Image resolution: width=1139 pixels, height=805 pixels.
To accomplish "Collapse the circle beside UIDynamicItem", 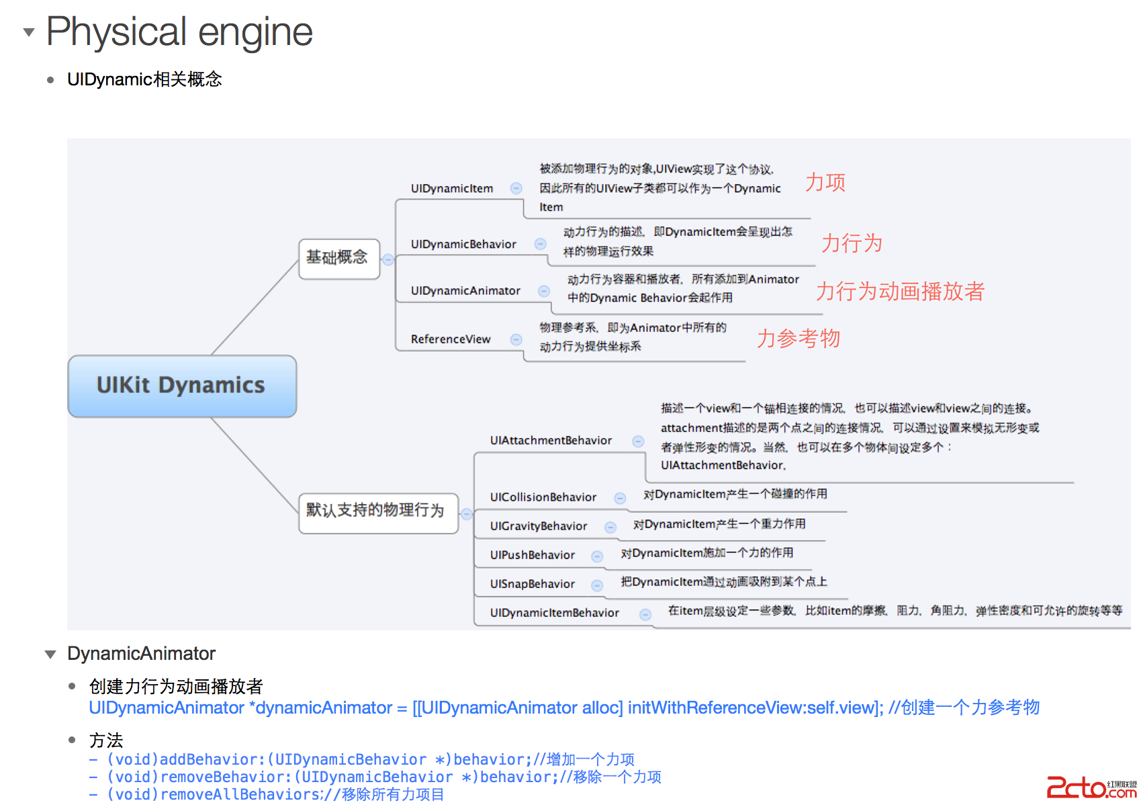I will click(x=516, y=188).
